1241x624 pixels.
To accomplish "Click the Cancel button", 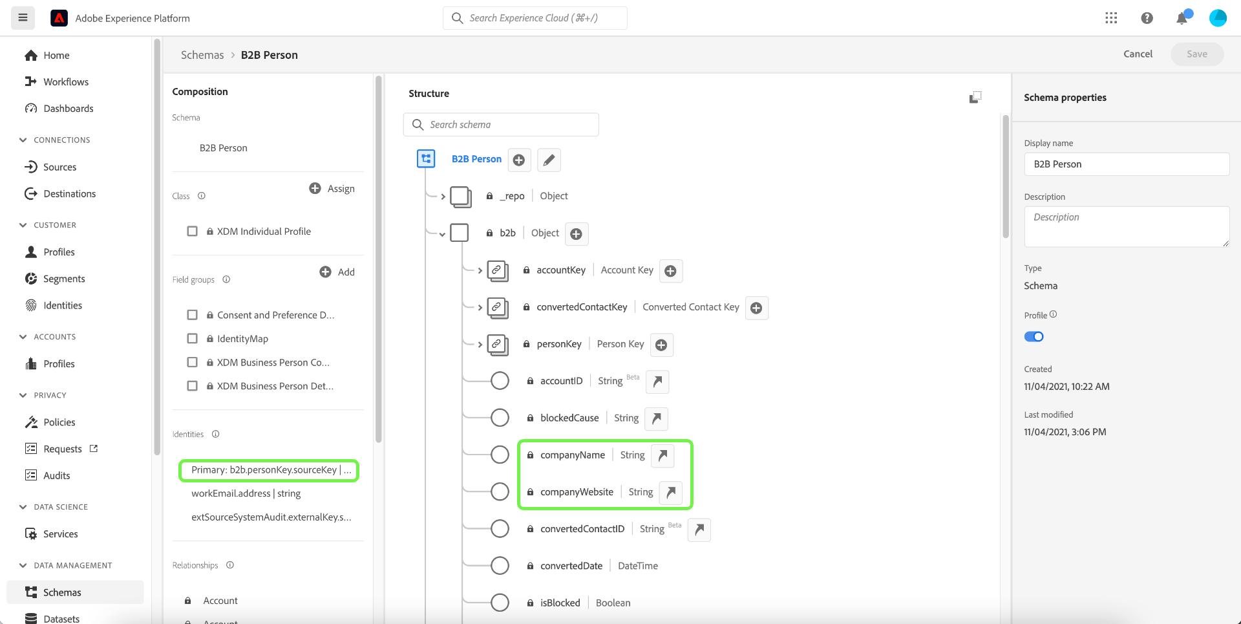I will click(x=1138, y=54).
